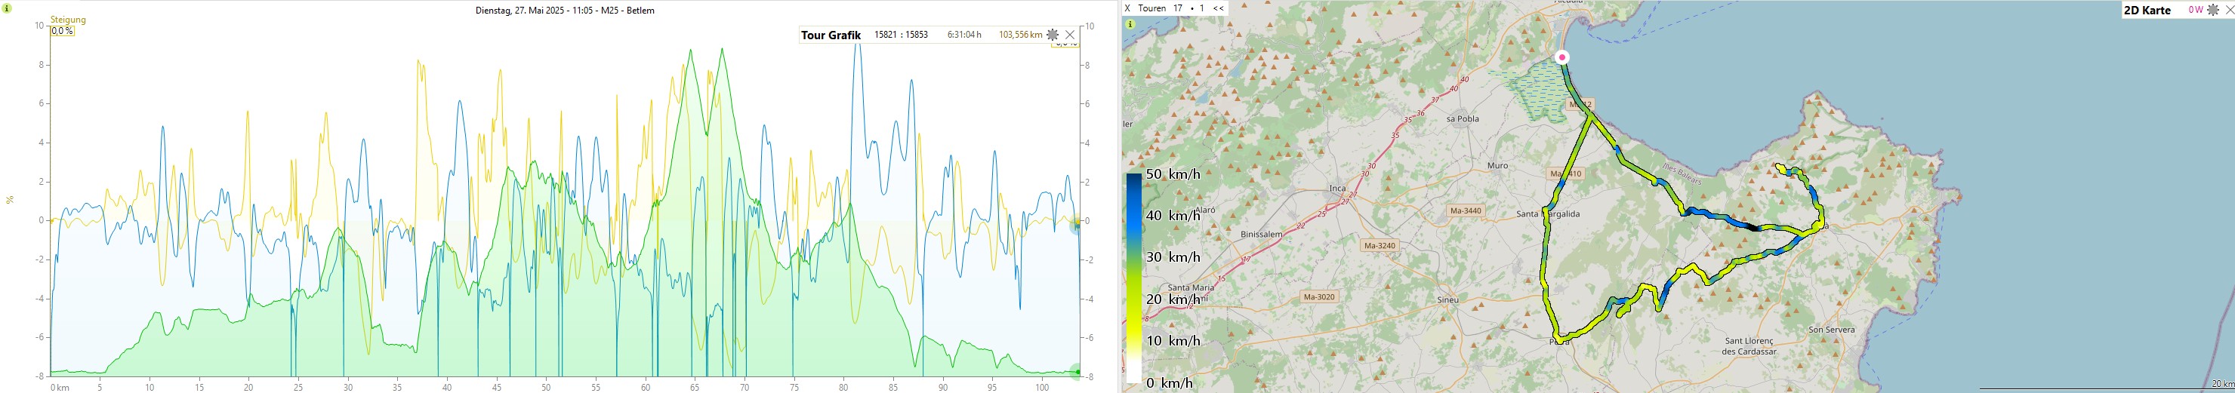Viewport: 2235px width, 393px height.
Task: Click the Touren label in map header
Action: tap(1151, 8)
